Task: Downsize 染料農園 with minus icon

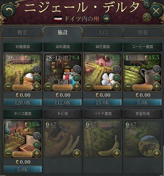Action: tap(48, 87)
